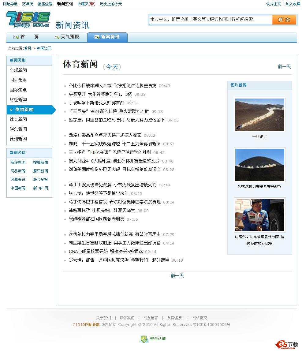Open the 科比今日缺席湖人合练 headline

click(112, 85)
